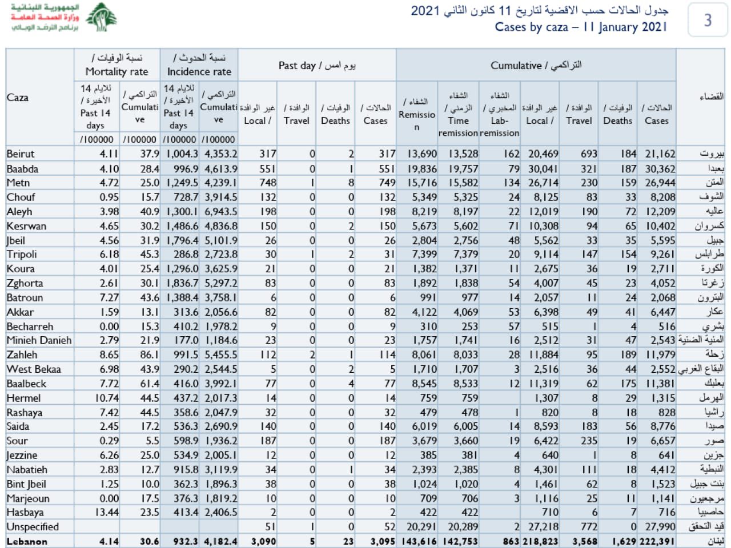Select the 'Becharreh' row label
Image resolution: width=731 pixels, height=548 pixels.
pyautogui.click(x=30, y=327)
